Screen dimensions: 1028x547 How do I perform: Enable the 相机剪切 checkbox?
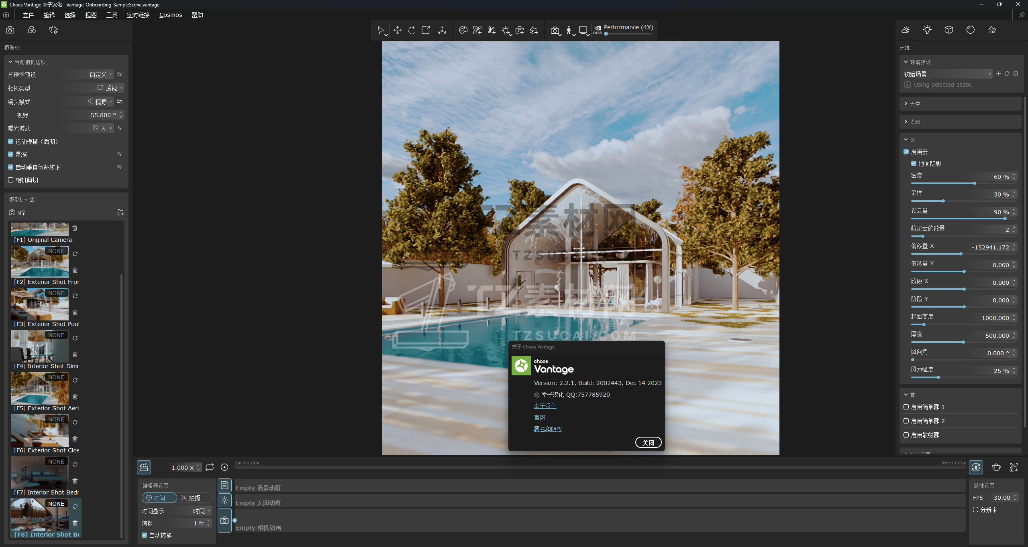click(11, 180)
